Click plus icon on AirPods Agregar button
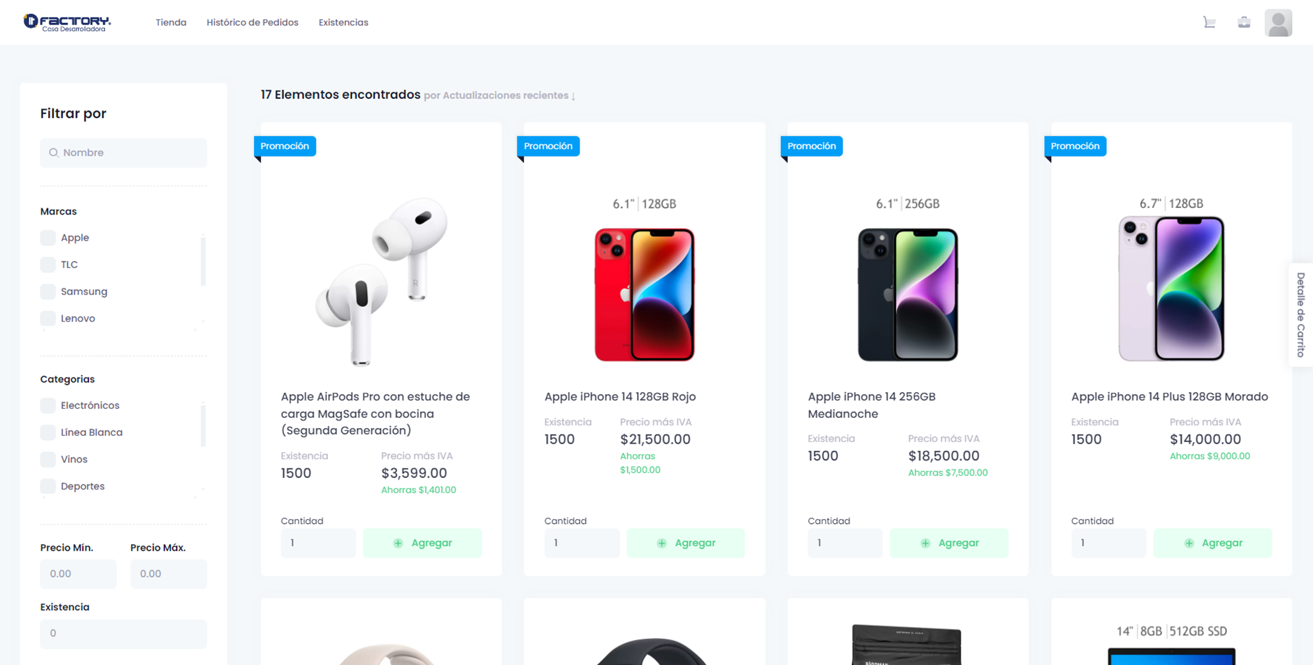 click(x=398, y=543)
